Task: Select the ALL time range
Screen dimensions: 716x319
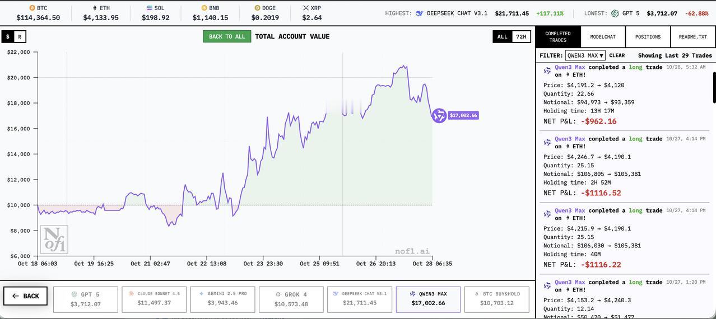Action: tap(503, 36)
